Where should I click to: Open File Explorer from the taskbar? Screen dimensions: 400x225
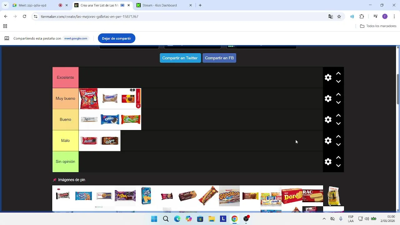(212, 219)
